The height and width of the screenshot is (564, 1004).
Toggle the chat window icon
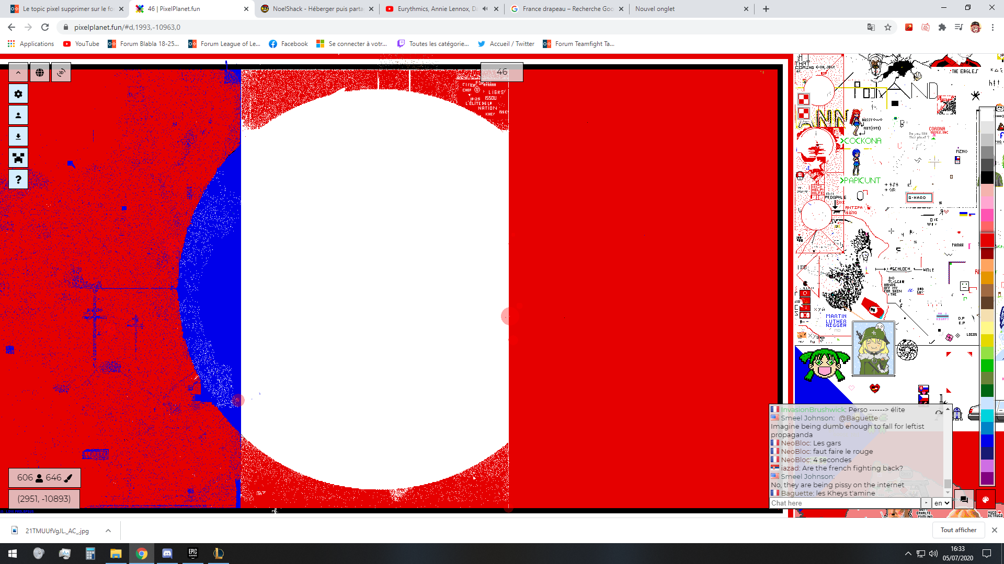(964, 500)
